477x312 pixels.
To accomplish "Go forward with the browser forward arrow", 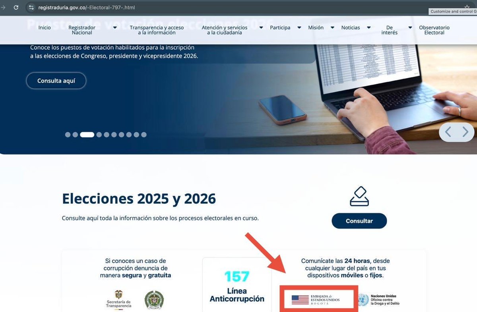I will [x=3, y=8].
